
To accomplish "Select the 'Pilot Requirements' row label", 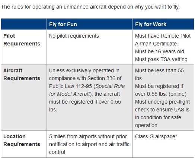I will point(22,40).
